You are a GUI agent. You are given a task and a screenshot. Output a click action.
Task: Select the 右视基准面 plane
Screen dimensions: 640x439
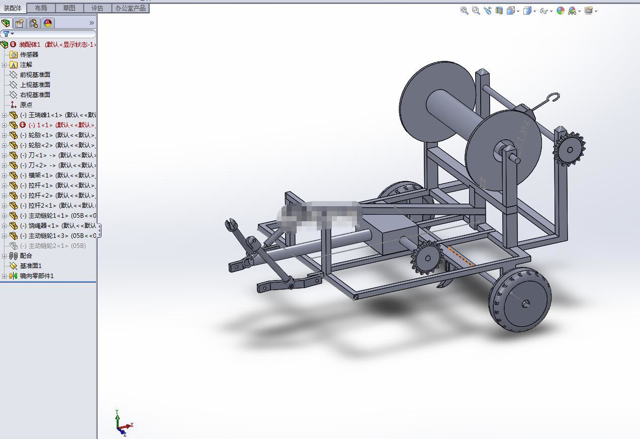[35, 95]
